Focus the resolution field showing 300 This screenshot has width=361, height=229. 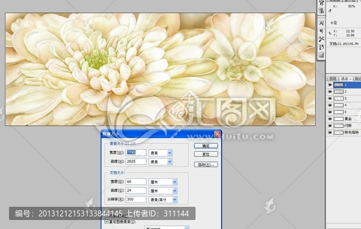click(x=136, y=200)
